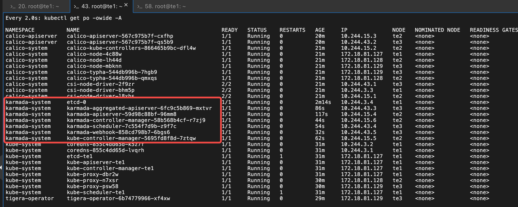Select karmada-apiserver-59d98c88bf-96mm8
Viewport: 518px width, 207px height.
click(x=121, y=114)
